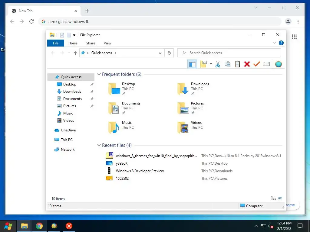This screenshot has height=232, width=310.
Task: Open the View ribbon tab
Action: [107, 43]
